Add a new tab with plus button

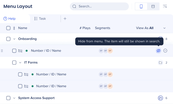(x=65, y=19)
